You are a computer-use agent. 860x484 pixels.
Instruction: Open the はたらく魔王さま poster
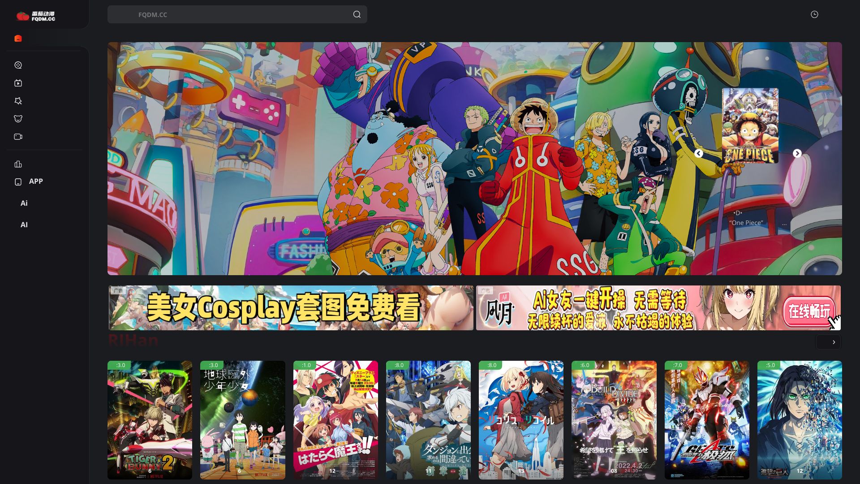click(x=335, y=420)
